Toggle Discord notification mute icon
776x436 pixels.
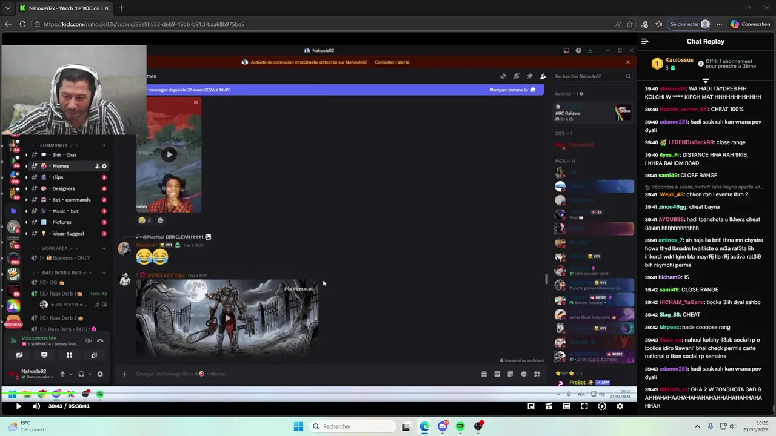tap(516, 76)
